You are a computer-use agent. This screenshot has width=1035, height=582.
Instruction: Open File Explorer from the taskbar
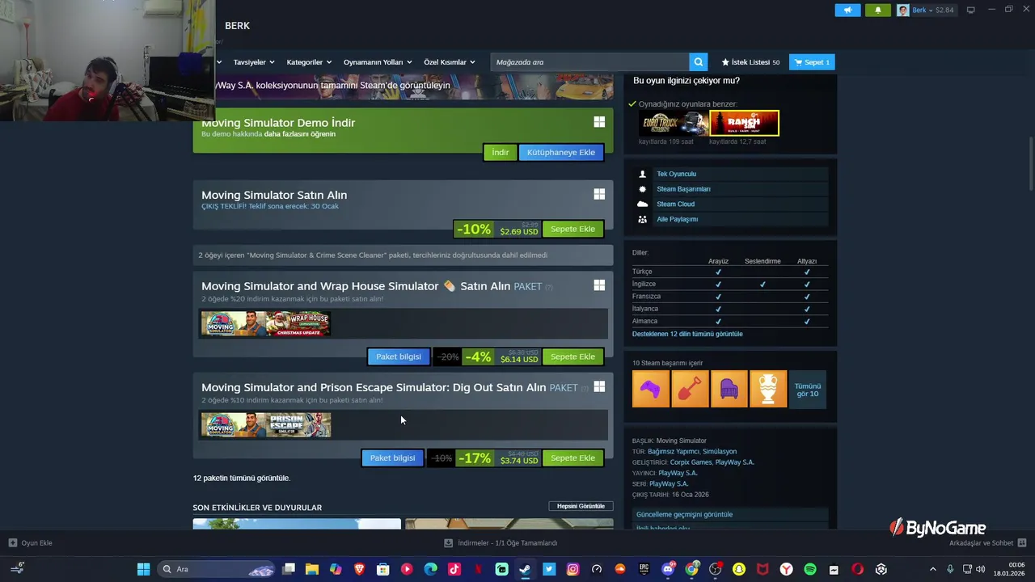[311, 569]
